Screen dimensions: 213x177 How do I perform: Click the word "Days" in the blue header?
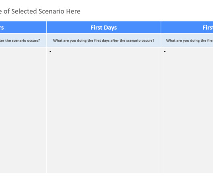pos(111,28)
